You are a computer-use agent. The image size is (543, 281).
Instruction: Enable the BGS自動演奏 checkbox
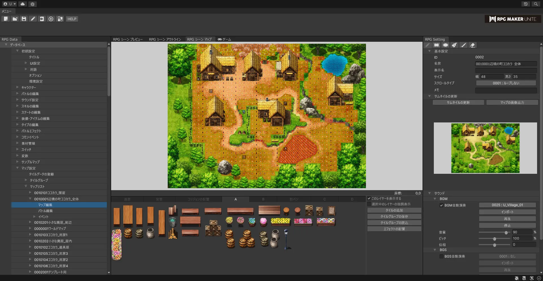tap(441, 256)
